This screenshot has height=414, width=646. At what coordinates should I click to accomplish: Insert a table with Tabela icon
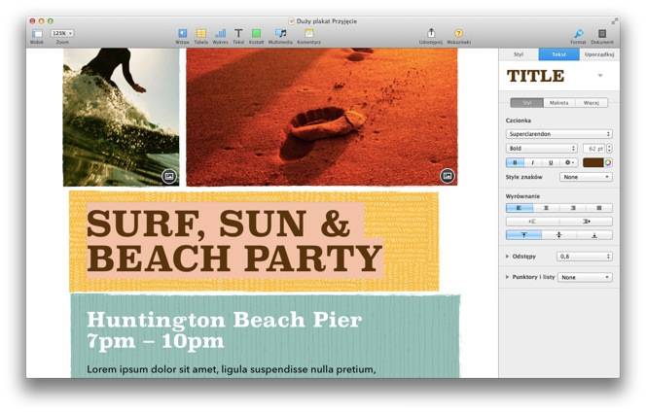[x=201, y=33]
